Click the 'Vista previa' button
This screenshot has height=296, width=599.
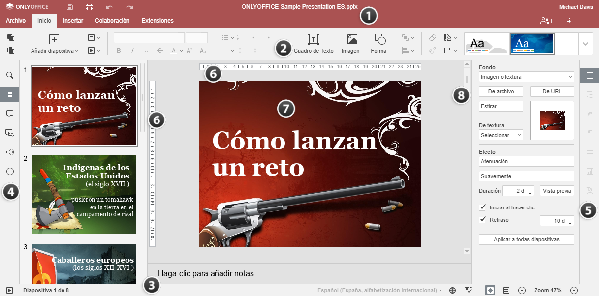click(x=557, y=191)
